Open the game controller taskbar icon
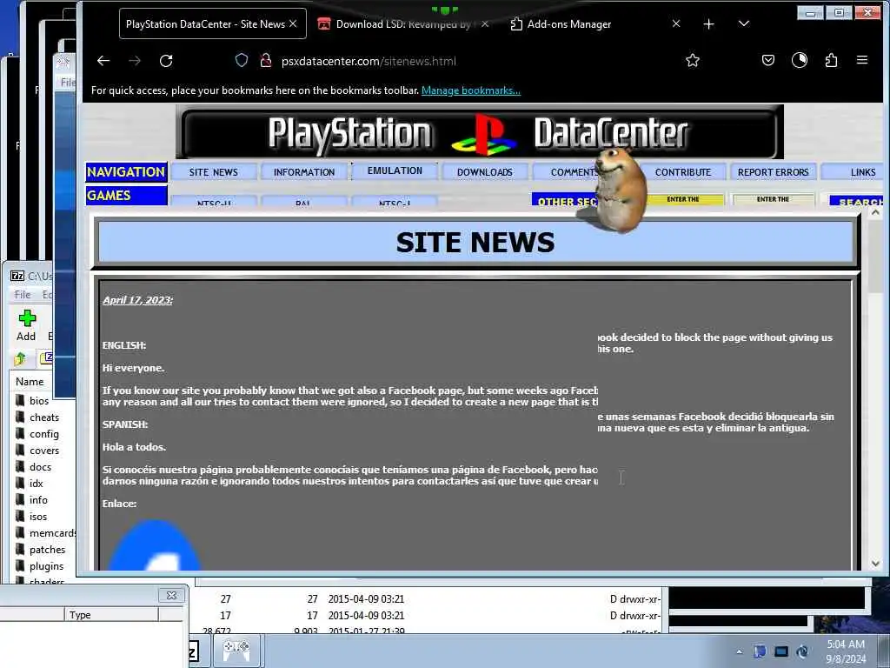890x668 pixels. 236,651
